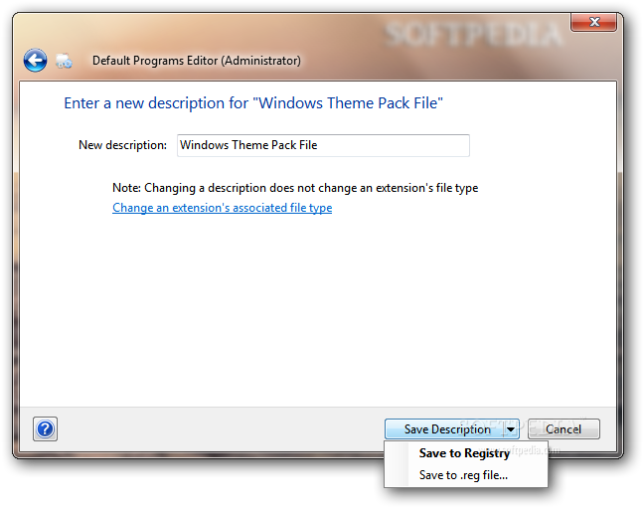Click the 'New description:' label
The height and width of the screenshot is (508, 644).
coord(123,145)
